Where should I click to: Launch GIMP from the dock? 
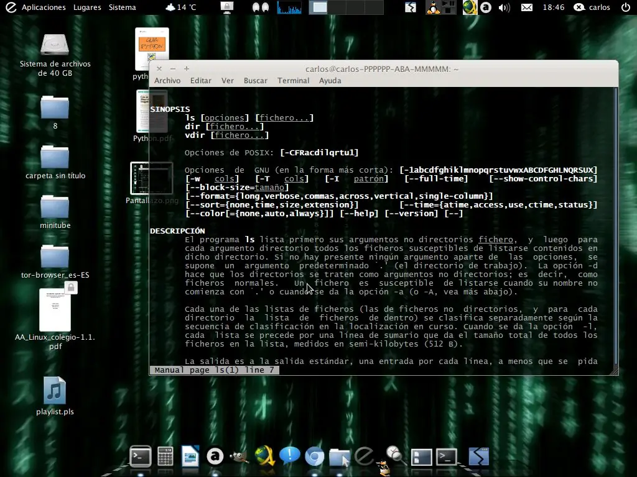coord(239,457)
